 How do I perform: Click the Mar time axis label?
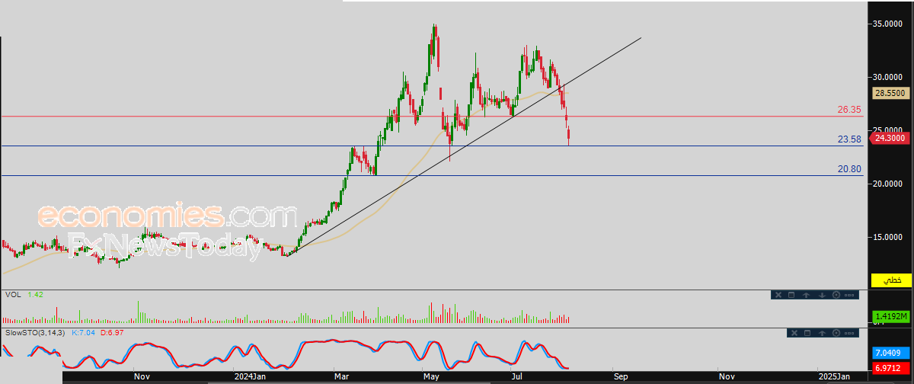pos(341,376)
